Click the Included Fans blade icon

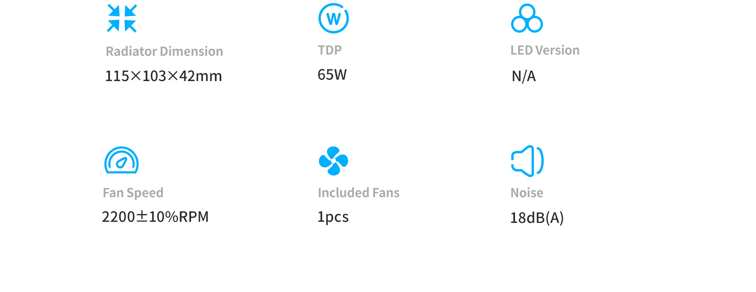point(334,161)
